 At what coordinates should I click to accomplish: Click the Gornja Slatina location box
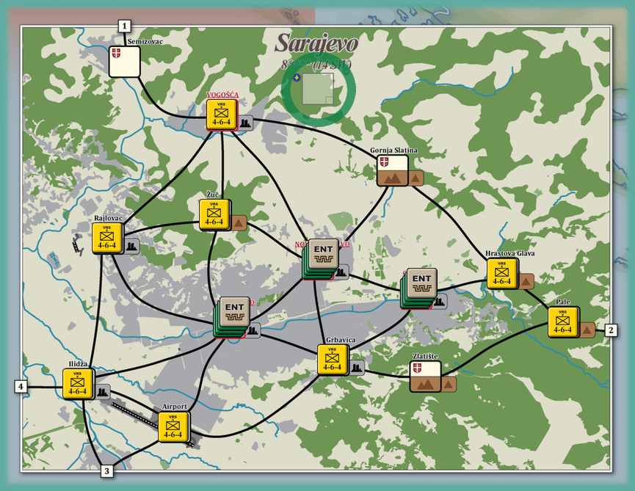tap(393, 170)
